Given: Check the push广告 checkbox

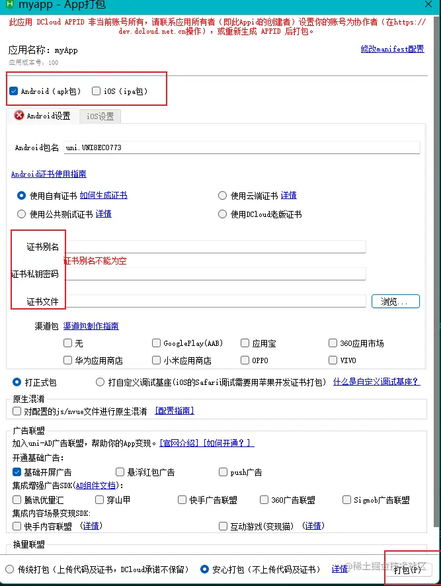Looking at the screenshot, I should [223, 472].
